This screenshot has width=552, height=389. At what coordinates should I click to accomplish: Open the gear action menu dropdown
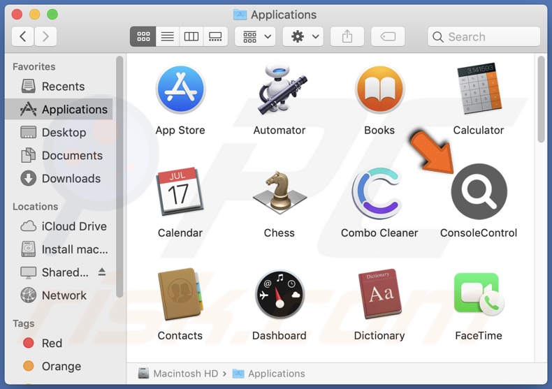coord(303,36)
